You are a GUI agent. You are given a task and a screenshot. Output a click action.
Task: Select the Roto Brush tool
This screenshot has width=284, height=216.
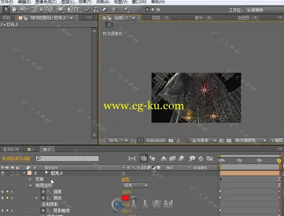(115, 9)
